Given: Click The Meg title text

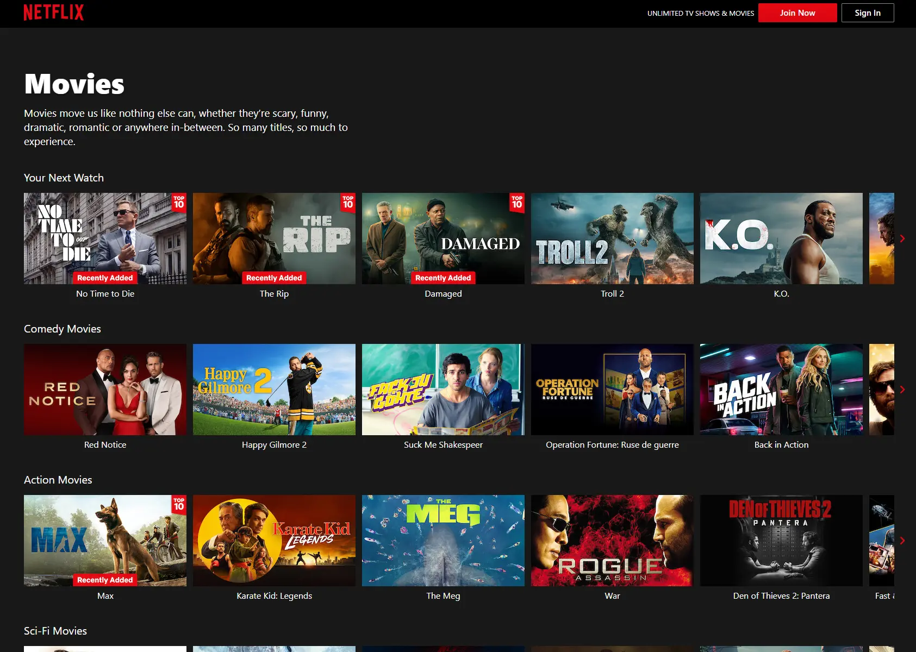Looking at the screenshot, I should click(x=443, y=595).
